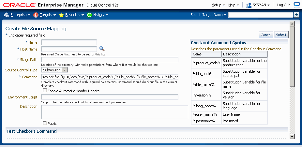Click the SYSMAN user icon
Viewport: 302px width, 147px height.
(x=249, y=5)
